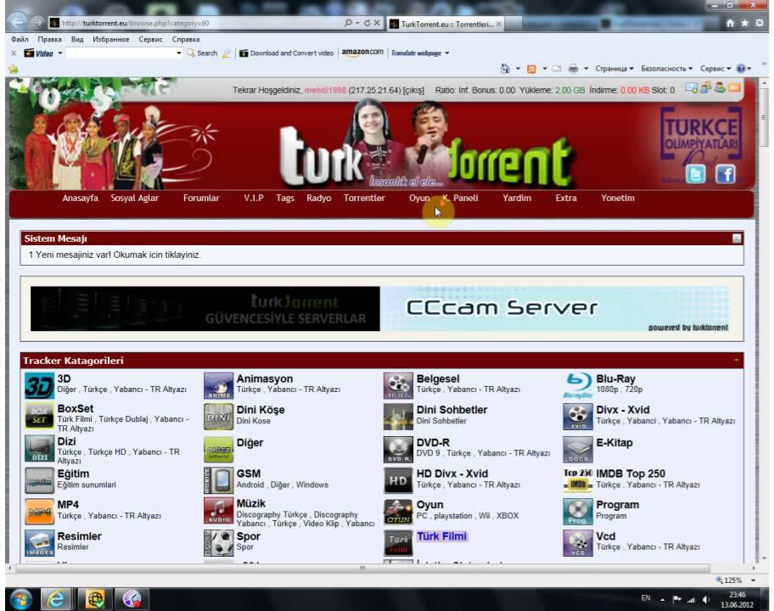Open the Dini Köşe category icon
Viewport: 774px width, 611px height.
pos(219,416)
